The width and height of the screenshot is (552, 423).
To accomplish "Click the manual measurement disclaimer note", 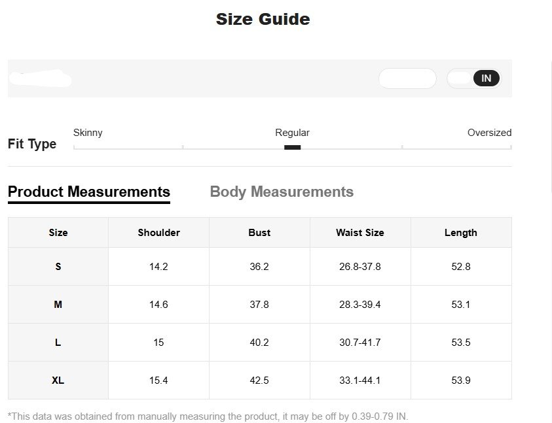I will point(208,416).
